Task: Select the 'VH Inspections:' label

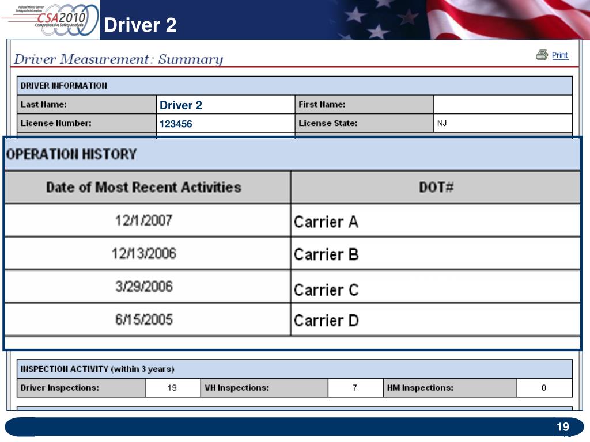Action: 237,388
